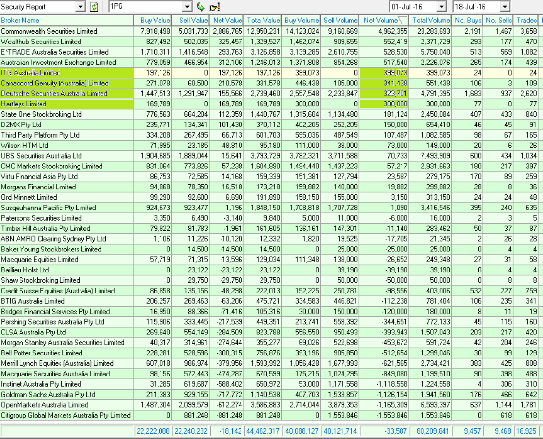543x439 pixels.
Task: Click the green curved arrow go icon
Action: 201,6
